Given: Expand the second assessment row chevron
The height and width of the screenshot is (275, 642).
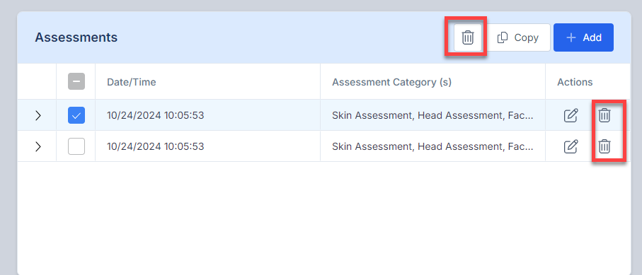Looking at the screenshot, I should click(38, 146).
